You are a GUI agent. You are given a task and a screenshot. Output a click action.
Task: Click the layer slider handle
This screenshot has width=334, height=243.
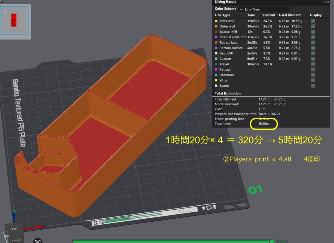click(x=272, y=241)
